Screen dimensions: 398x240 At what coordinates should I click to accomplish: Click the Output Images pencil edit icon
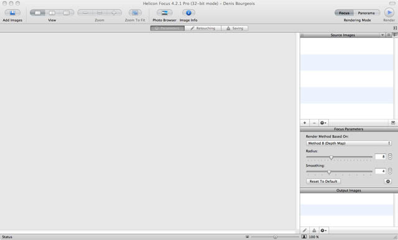click(305, 230)
